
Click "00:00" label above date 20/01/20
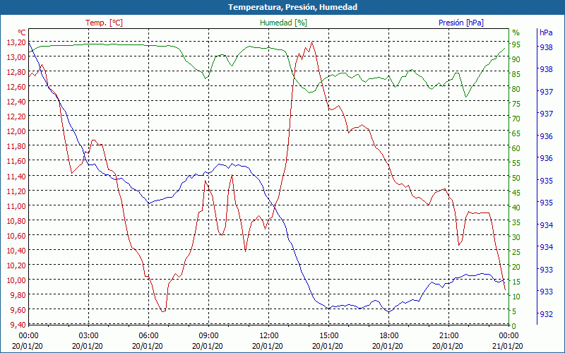click(x=28, y=336)
